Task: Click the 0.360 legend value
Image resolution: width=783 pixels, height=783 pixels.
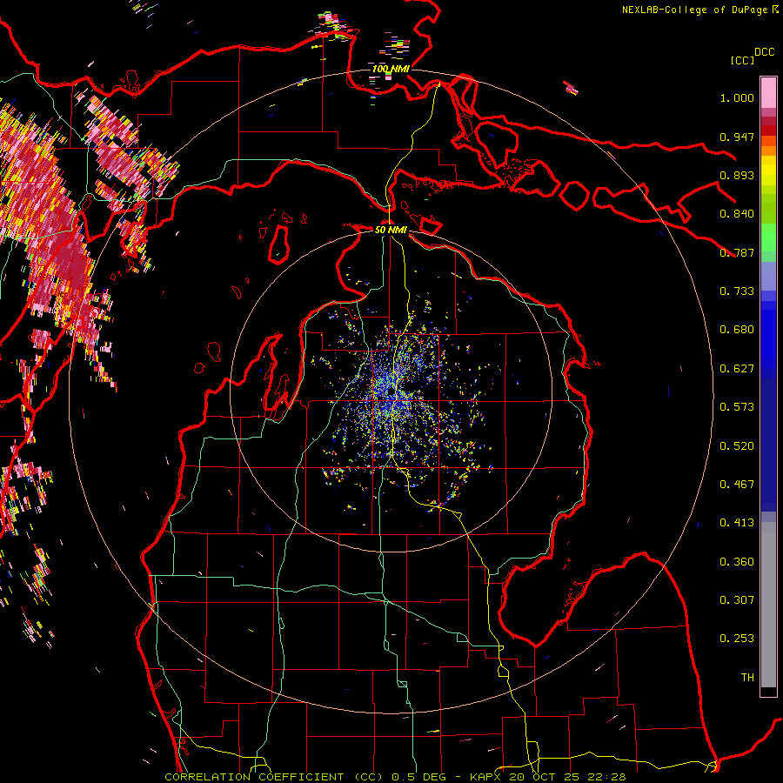Action: [737, 562]
